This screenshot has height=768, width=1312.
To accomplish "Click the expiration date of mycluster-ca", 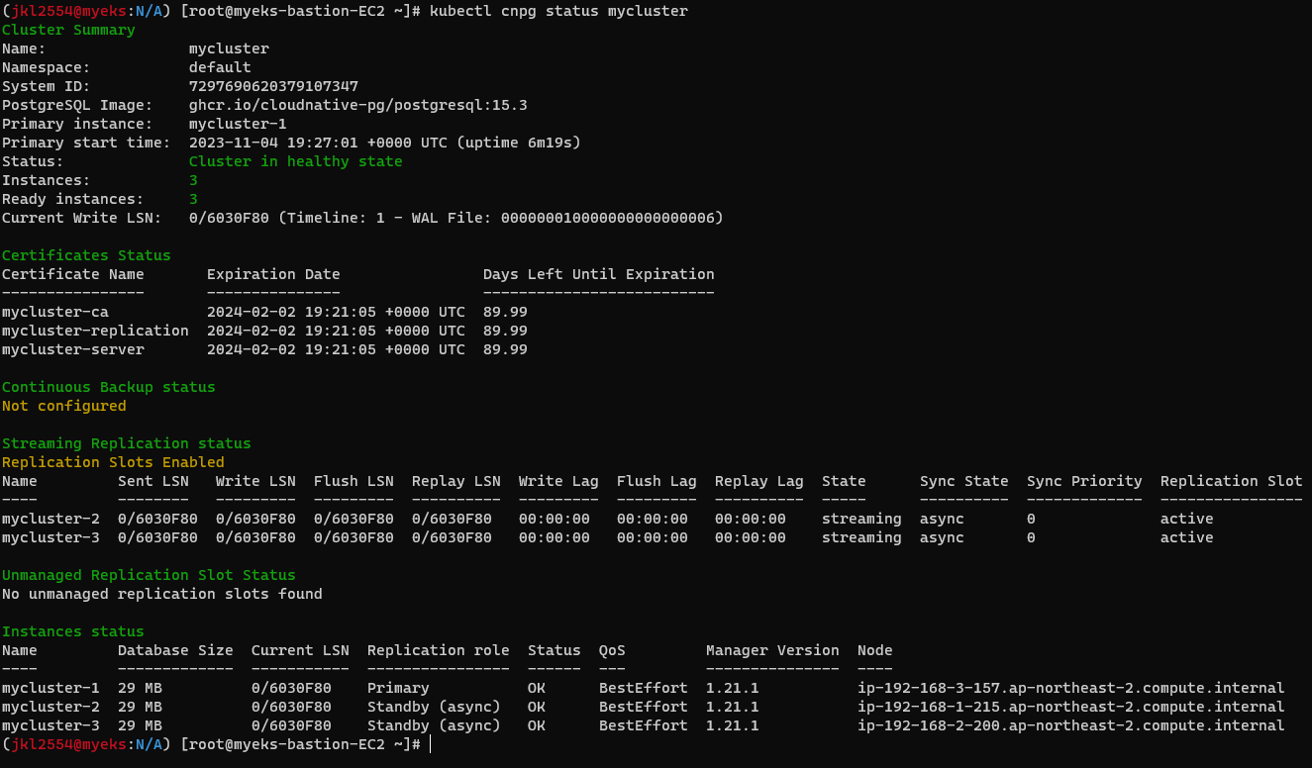I will pos(336,312).
